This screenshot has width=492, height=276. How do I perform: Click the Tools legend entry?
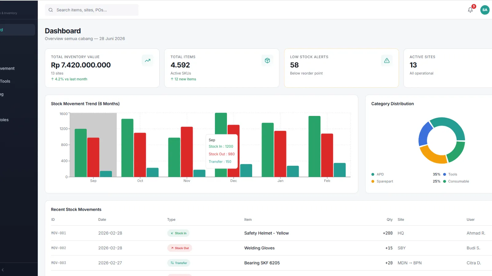tap(450, 174)
